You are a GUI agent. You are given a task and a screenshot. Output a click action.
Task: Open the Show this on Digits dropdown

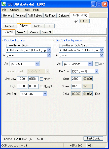point(28,50)
